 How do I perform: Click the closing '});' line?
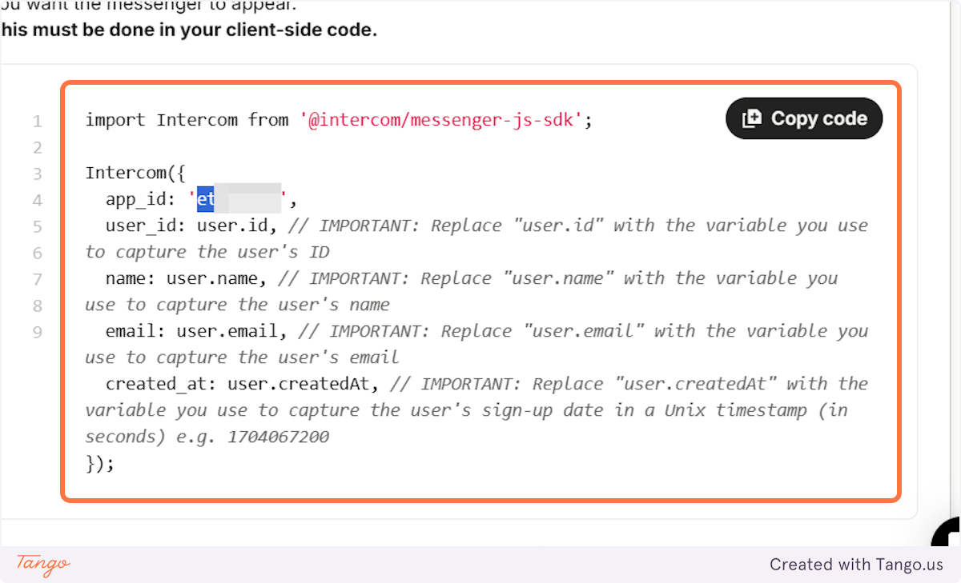tap(100, 463)
